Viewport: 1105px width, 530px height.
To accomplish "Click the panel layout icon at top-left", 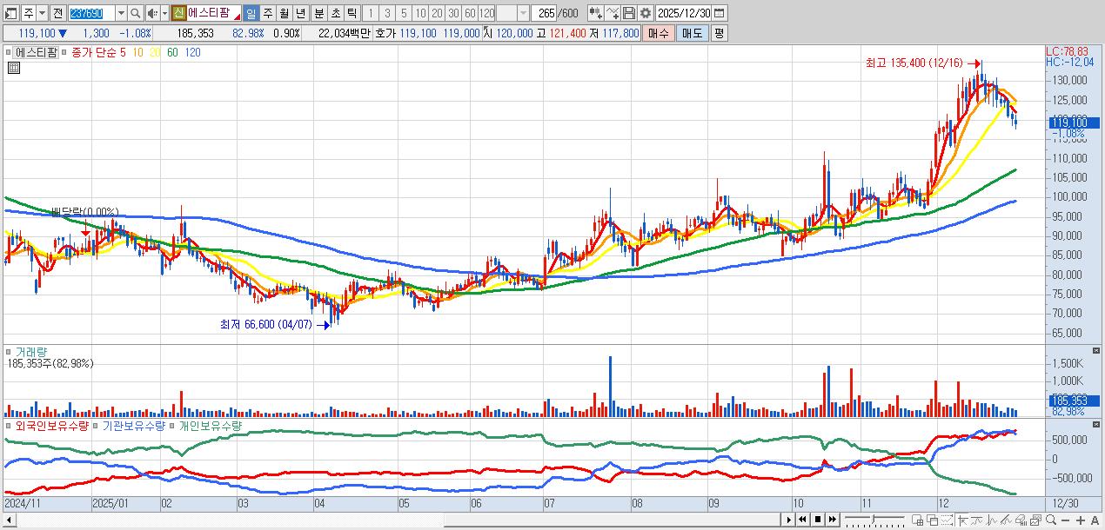I will click(10, 13).
